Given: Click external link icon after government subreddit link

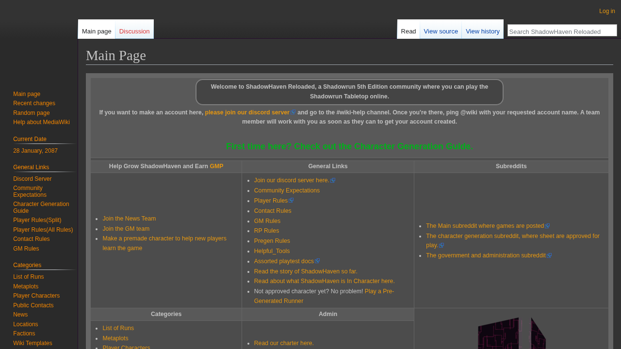Looking at the screenshot, I should coord(549,255).
